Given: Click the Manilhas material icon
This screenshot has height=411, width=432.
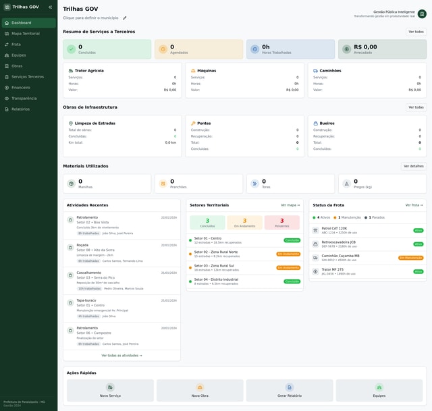Looking at the screenshot, I should (71, 184).
